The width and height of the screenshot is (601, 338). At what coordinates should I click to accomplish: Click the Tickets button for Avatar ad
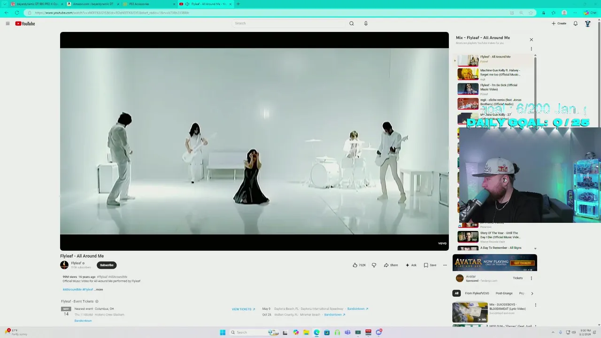[517, 278]
